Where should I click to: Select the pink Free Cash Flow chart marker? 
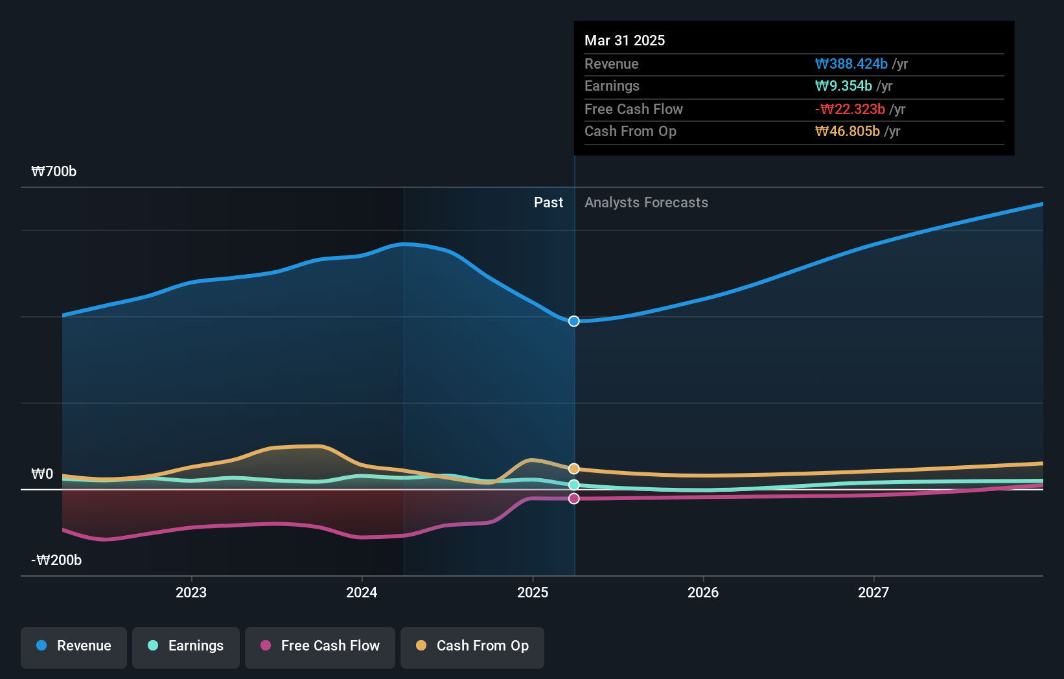tap(573, 498)
